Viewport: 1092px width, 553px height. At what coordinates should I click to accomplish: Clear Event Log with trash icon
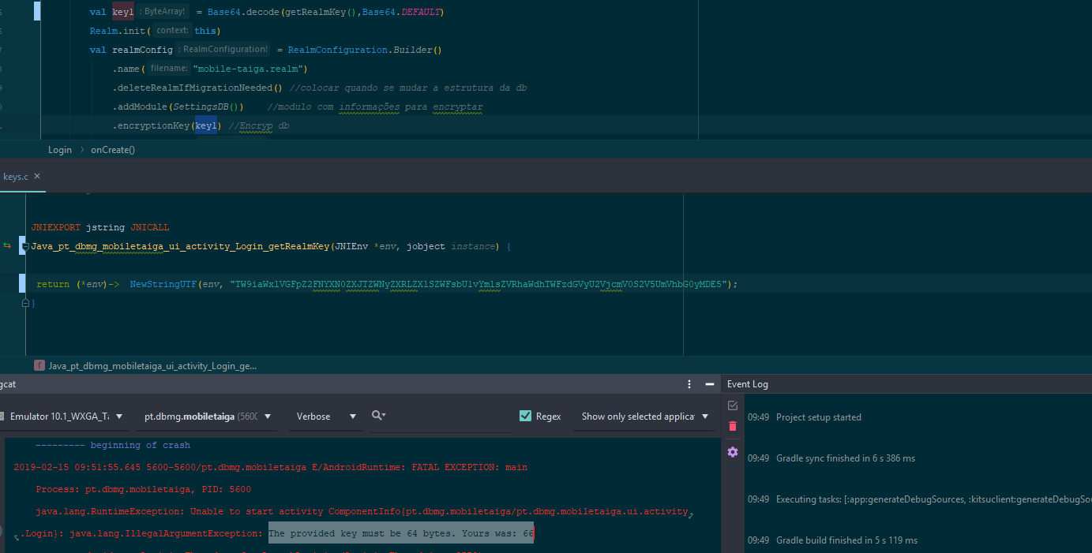[733, 426]
